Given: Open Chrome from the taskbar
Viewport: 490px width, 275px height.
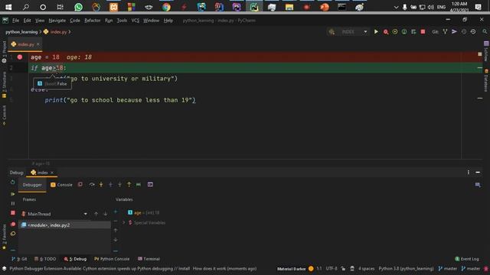Looking at the screenshot, I should point(166,7).
